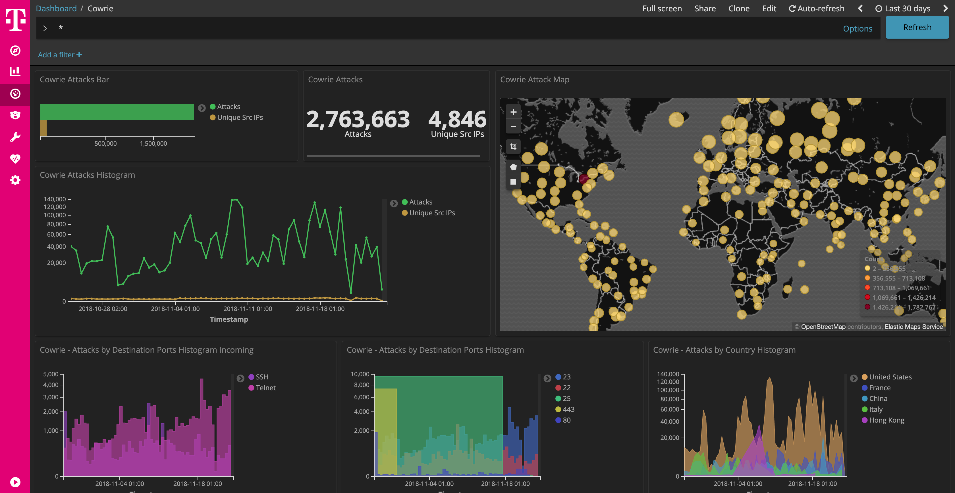Open the Share menu
This screenshot has width=955, height=493.
(x=705, y=8)
